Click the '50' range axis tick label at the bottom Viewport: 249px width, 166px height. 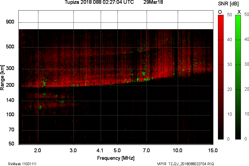pyautogui.click(x=11, y=144)
